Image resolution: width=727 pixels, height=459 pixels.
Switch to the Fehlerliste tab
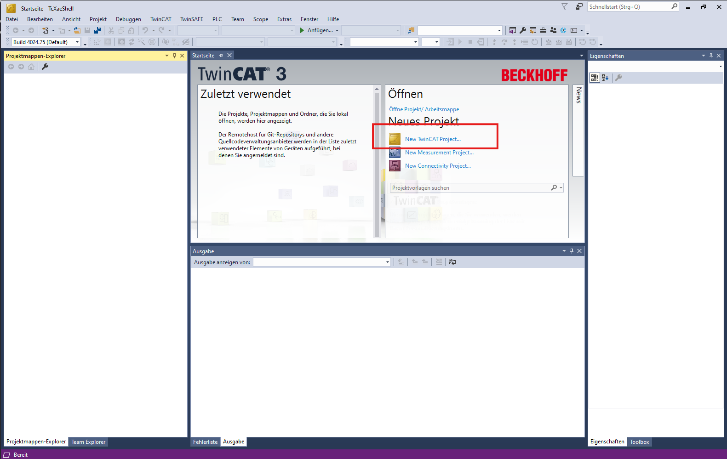pyautogui.click(x=205, y=442)
